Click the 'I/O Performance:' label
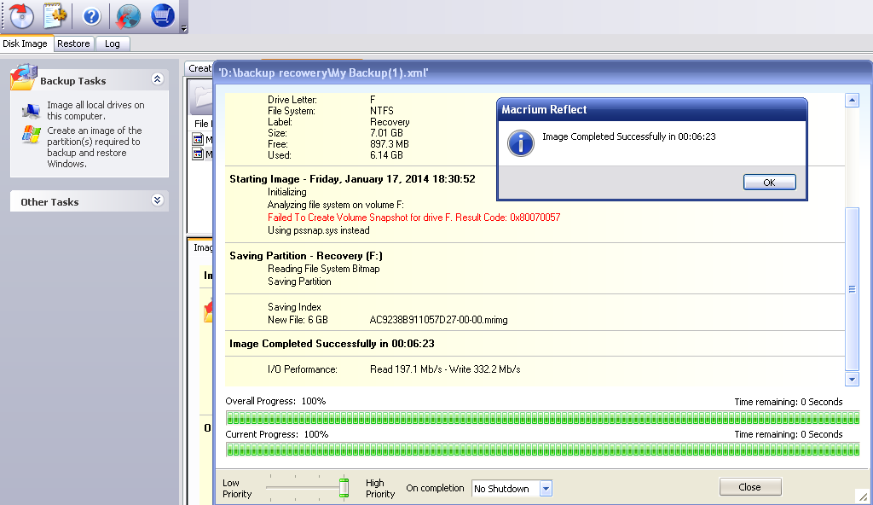Viewport: 873px width, 505px height. [303, 369]
